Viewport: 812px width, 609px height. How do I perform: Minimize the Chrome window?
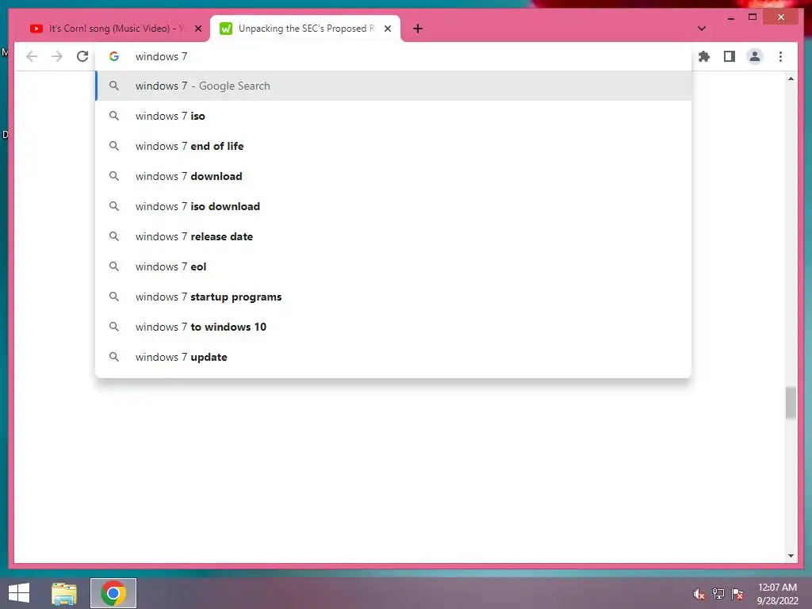[x=730, y=17]
